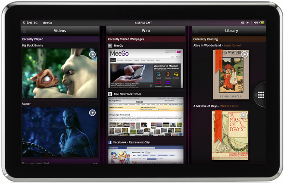Image resolution: width=284 pixels, height=183 pixels.
Task: Click the Alice in Wonderland title text
Action: [207, 45]
